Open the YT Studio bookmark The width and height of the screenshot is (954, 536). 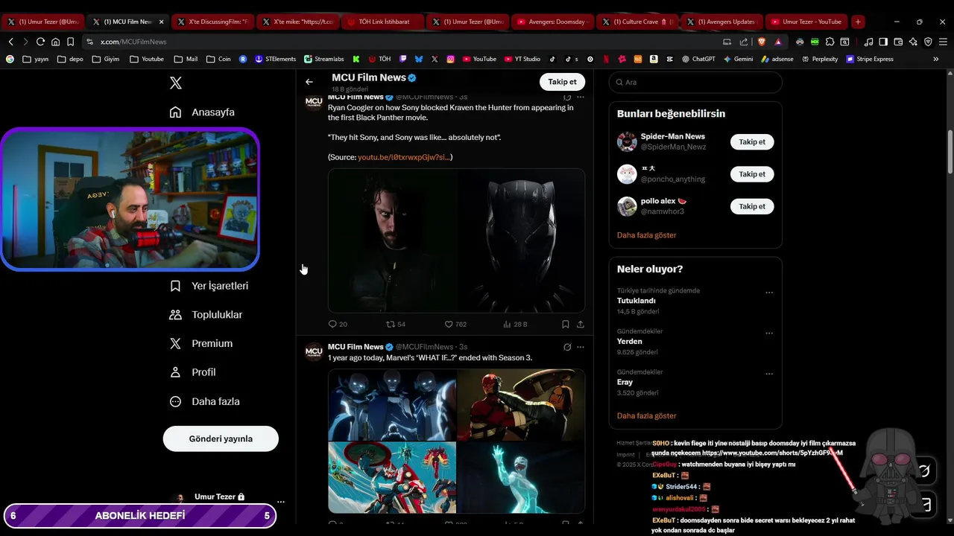tap(522, 59)
